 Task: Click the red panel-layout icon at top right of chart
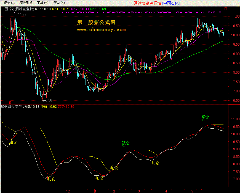(226, 9)
